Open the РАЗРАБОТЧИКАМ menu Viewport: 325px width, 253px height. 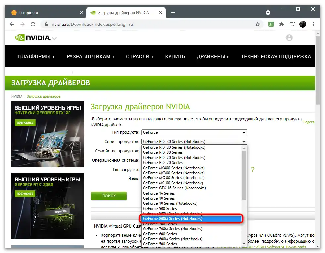click(90, 56)
